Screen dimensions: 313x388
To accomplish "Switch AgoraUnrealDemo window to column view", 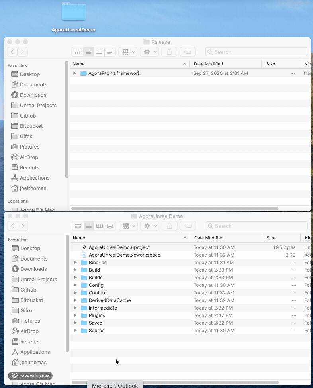I will 99,226.
